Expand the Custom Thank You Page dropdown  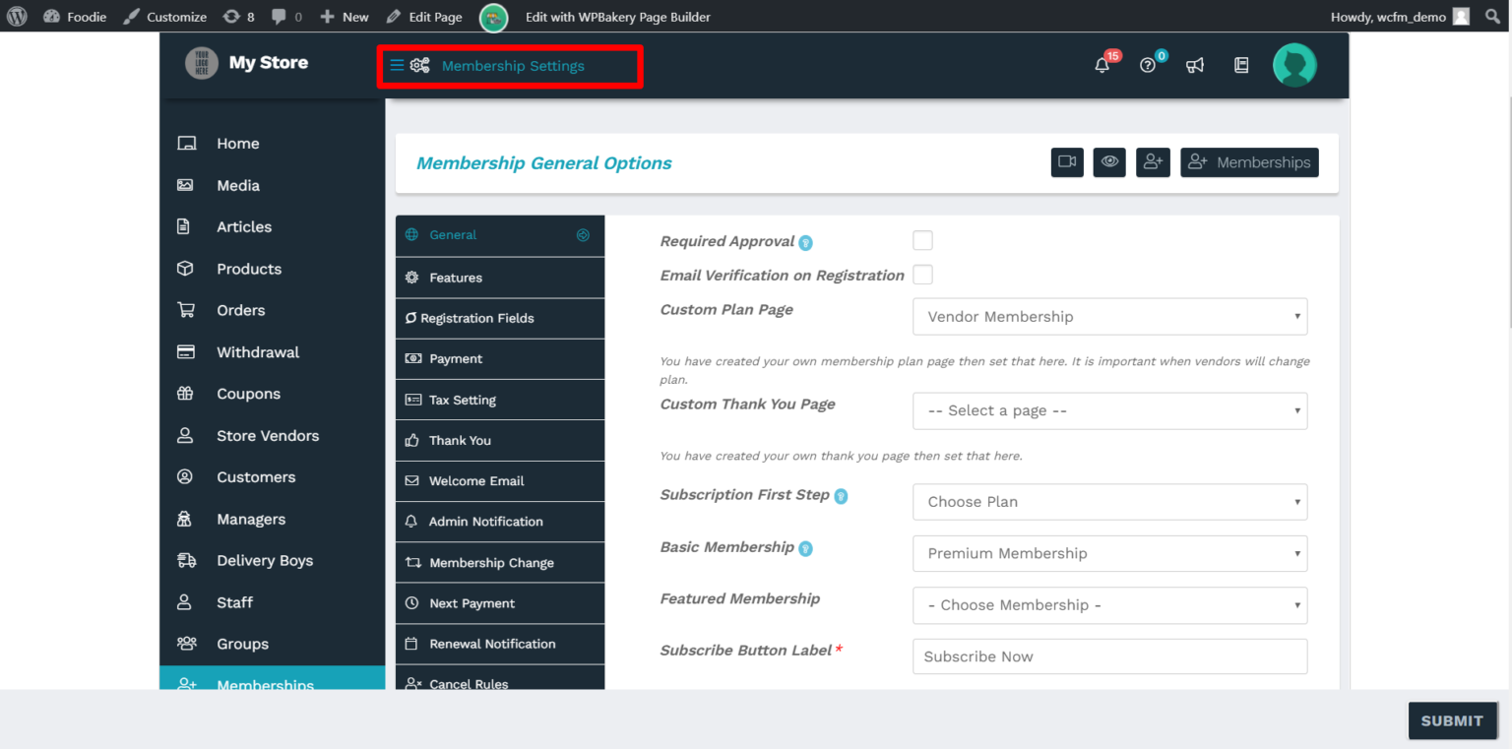click(1109, 411)
